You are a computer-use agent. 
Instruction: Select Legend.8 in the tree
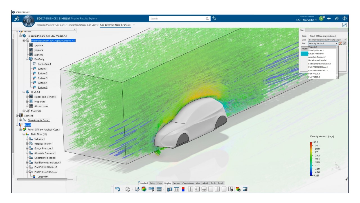point(43,176)
